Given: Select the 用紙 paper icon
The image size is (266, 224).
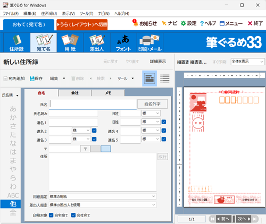Looking at the screenshot, I should coord(70,40).
